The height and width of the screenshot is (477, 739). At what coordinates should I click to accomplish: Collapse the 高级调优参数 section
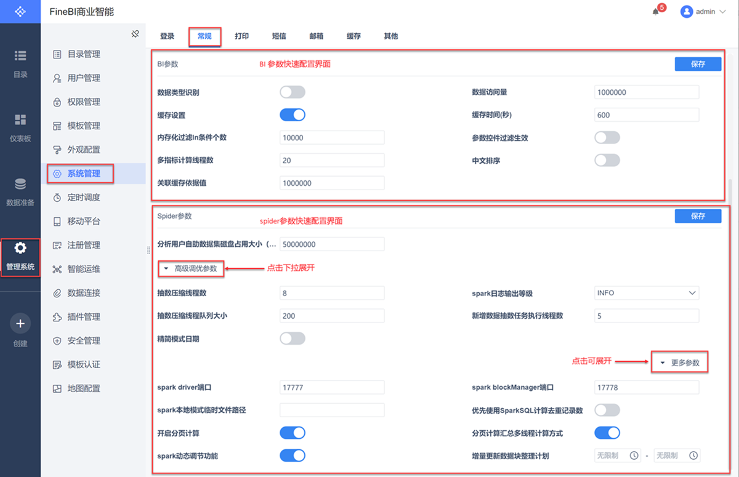190,268
